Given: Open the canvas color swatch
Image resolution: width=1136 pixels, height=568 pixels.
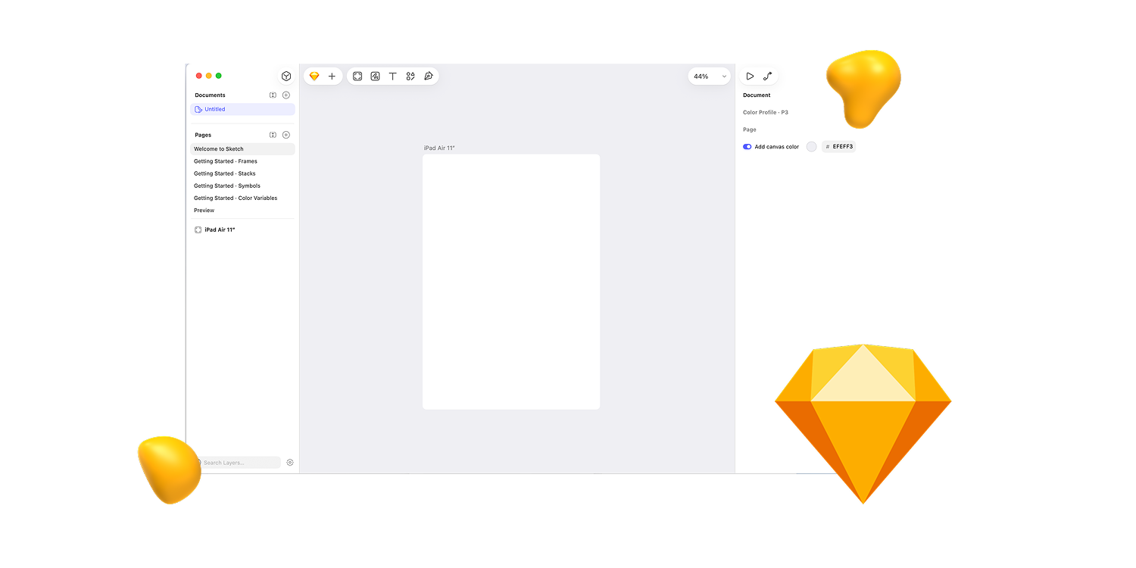Looking at the screenshot, I should (x=812, y=147).
